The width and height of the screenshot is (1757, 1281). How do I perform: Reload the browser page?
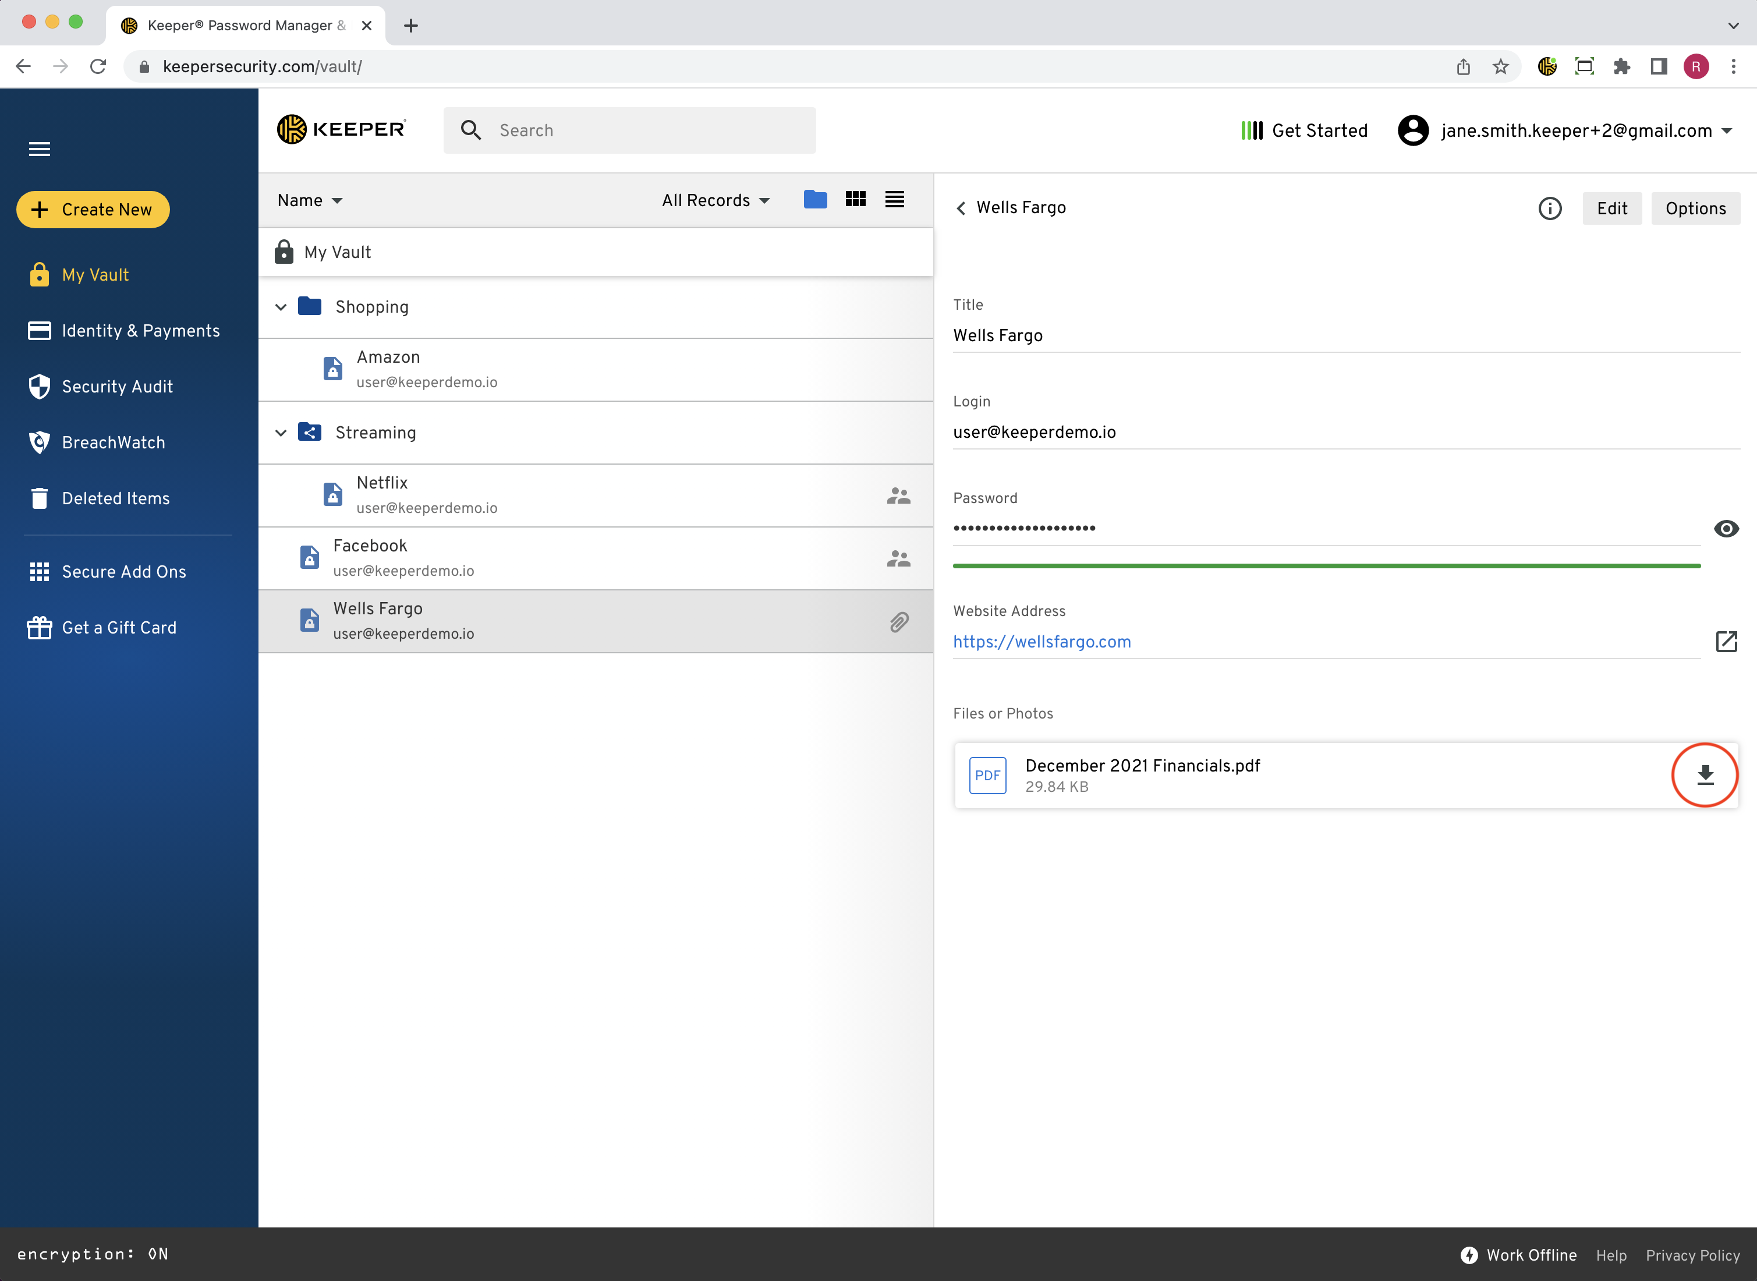[x=98, y=67]
